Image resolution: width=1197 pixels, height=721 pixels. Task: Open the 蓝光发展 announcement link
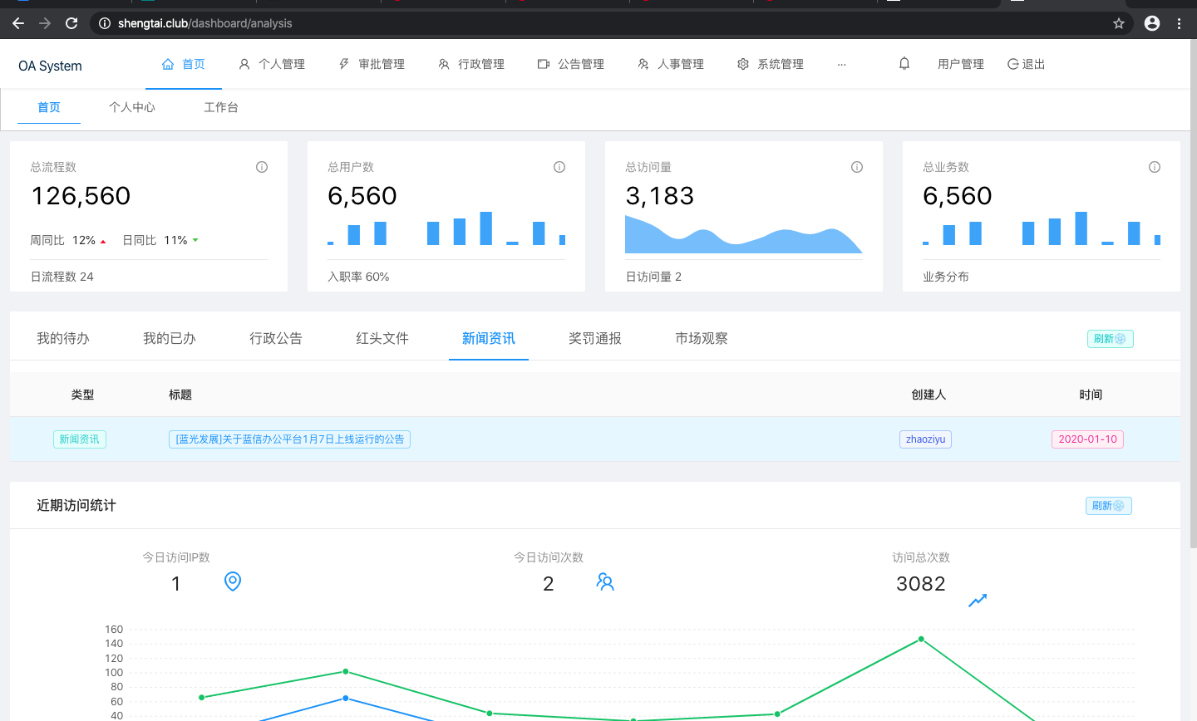pos(288,439)
